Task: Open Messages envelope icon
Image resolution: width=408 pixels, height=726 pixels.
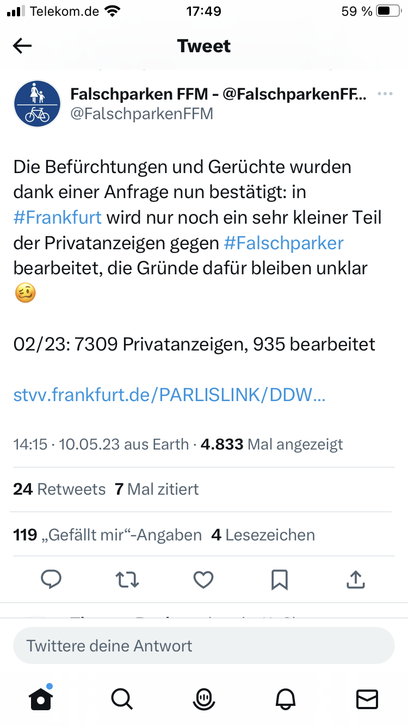Action: (x=367, y=698)
